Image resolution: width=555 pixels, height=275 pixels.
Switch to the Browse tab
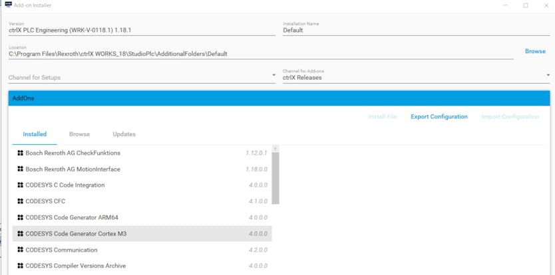(x=79, y=134)
